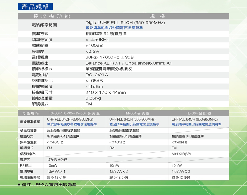Click the 信號輸入 row label
The width and height of the screenshot is (247, 195).
(x=28, y=154)
